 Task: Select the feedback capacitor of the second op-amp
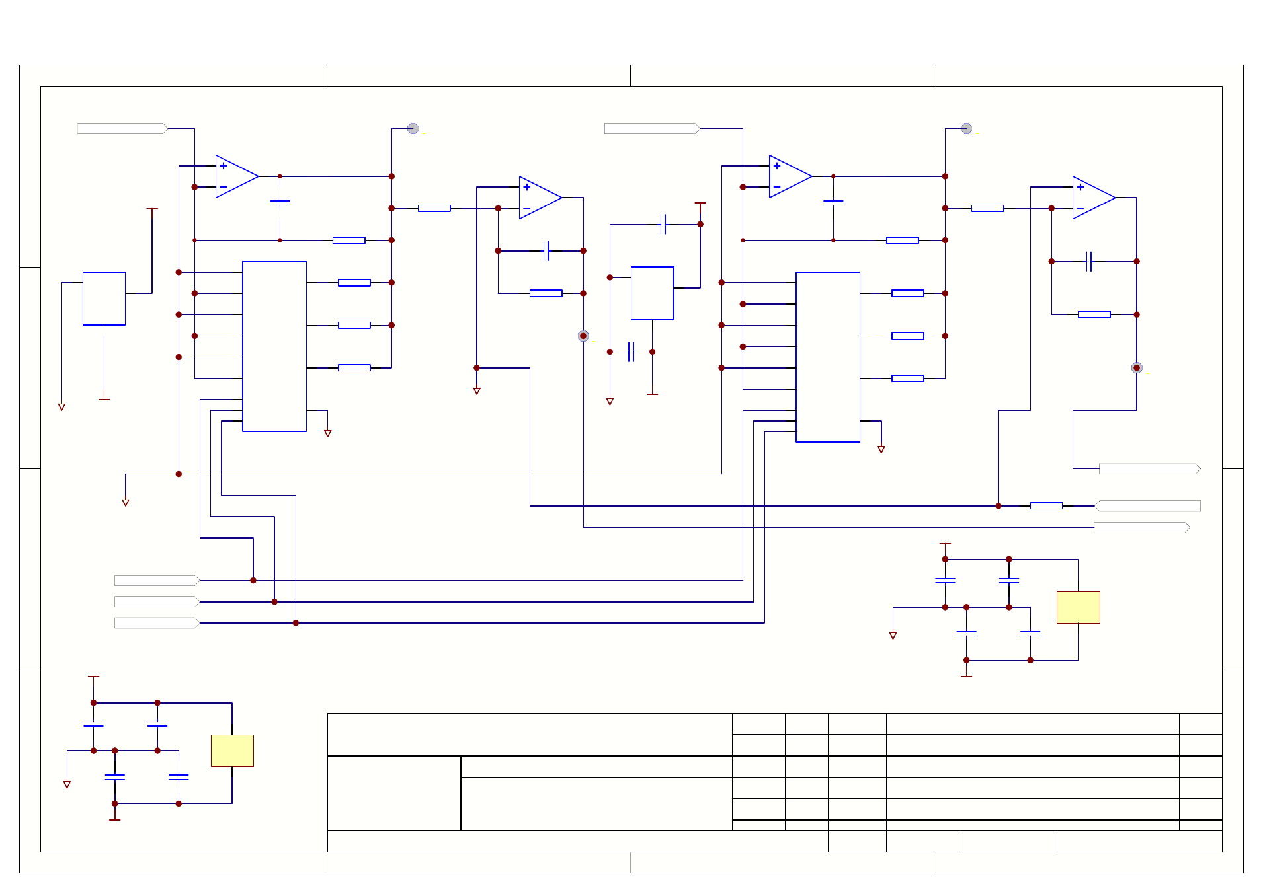click(x=546, y=250)
